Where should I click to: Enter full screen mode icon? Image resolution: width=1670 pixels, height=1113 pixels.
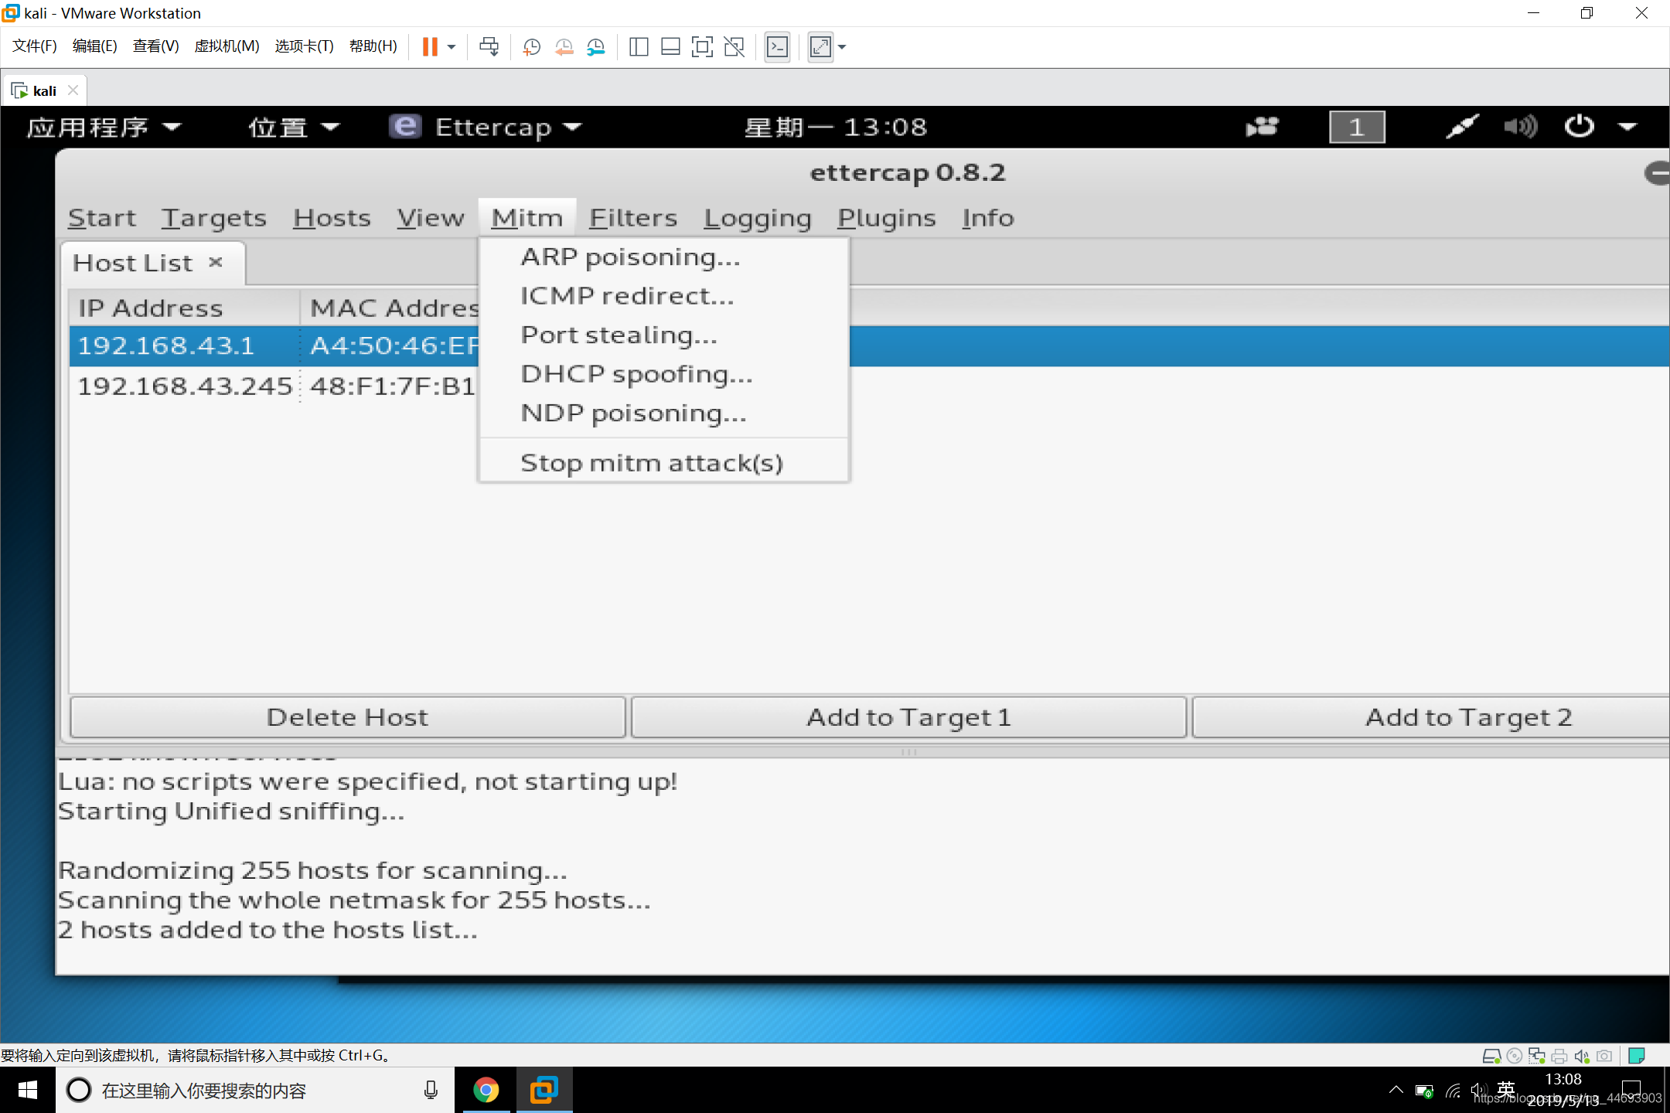tap(702, 46)
